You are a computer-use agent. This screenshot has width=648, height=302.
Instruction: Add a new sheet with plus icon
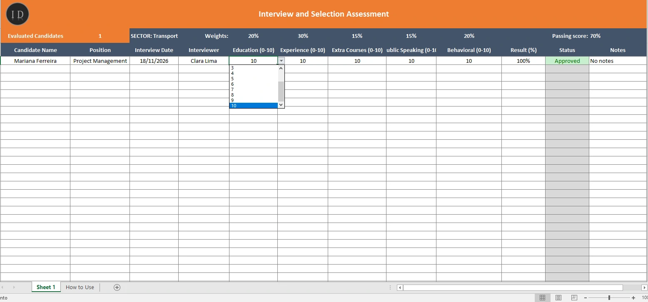point(117,287)
